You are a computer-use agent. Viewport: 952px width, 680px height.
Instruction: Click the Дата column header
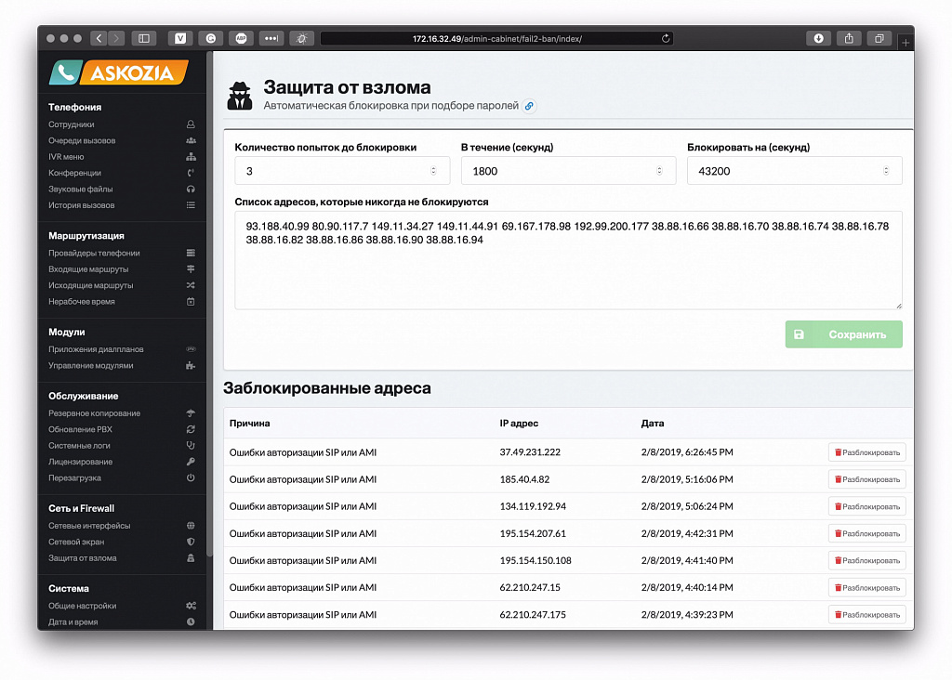coord(653,424)
